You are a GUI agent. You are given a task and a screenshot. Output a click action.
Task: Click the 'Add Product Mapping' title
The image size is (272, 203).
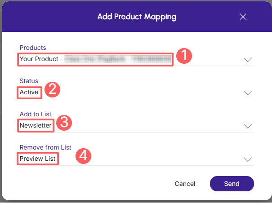[x=137, y=17]
